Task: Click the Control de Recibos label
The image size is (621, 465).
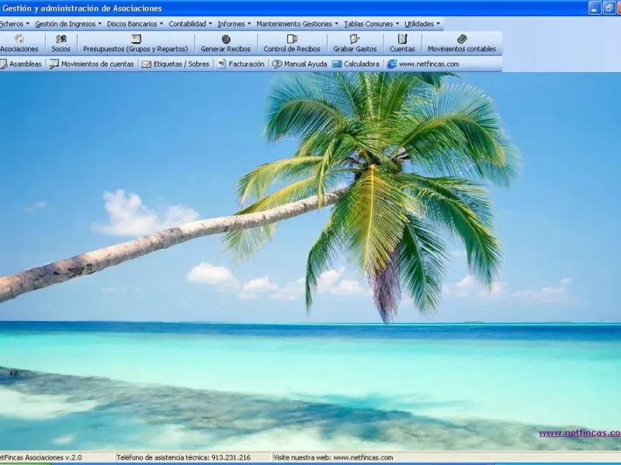Action: [x=292, y=49]
